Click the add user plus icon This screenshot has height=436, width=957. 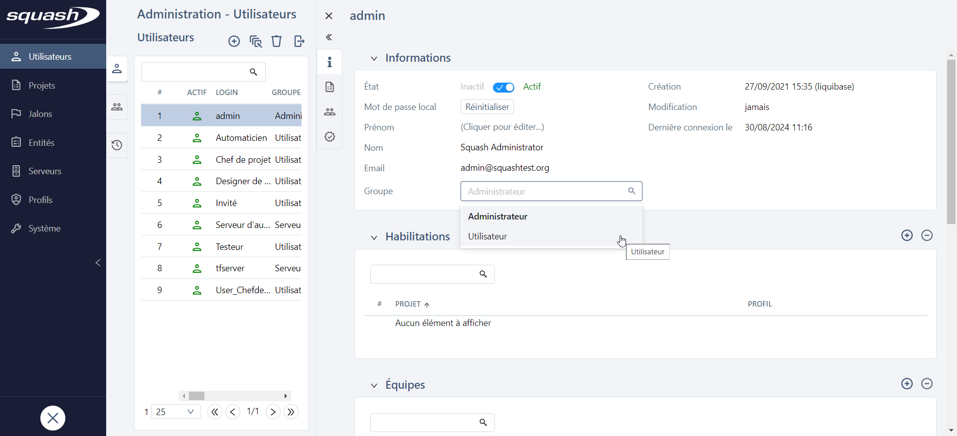coord(234,41)
